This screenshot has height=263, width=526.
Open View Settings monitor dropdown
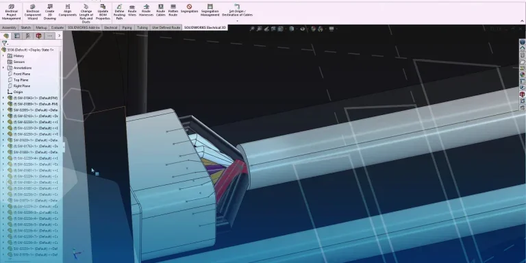[x=331, y=29]
